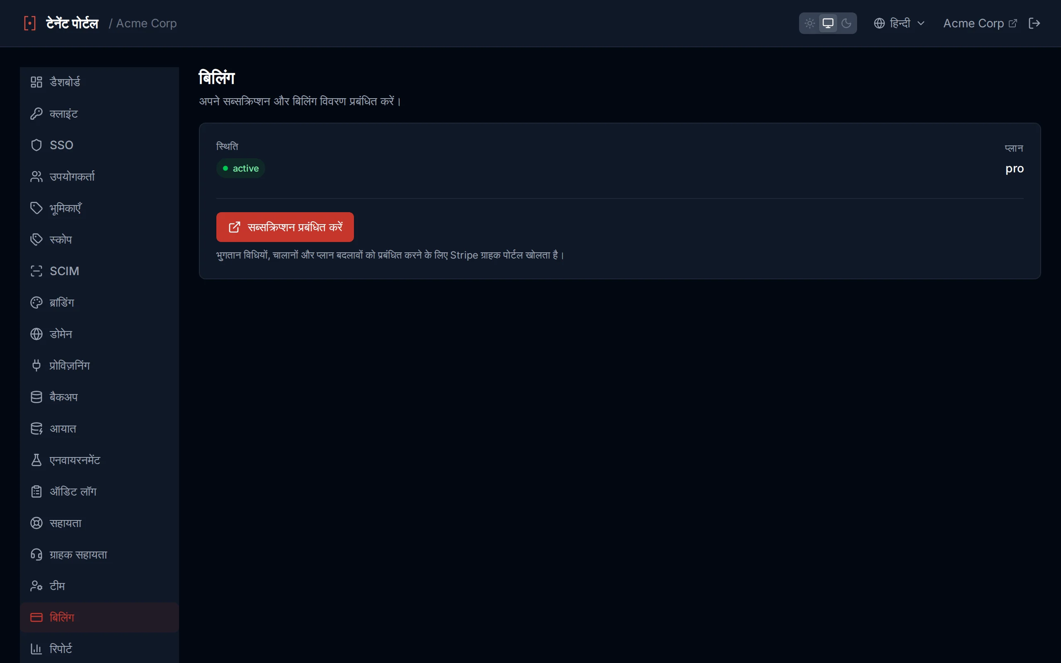The width and height of the screenshot is (1061, 663).
Task: Open the डोमेन sidebar label
Action: click(x=61, y=334)
